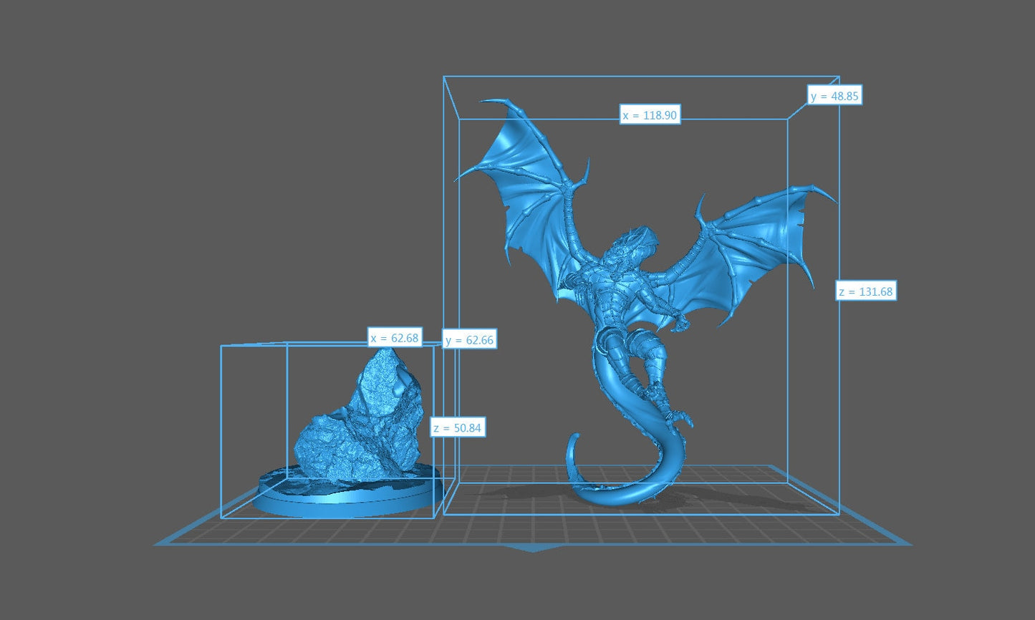The width and height of the screenshot is (1035, 620).
Task: Click the x = 118.90 dimension label
Action: [x=650, y=115]
